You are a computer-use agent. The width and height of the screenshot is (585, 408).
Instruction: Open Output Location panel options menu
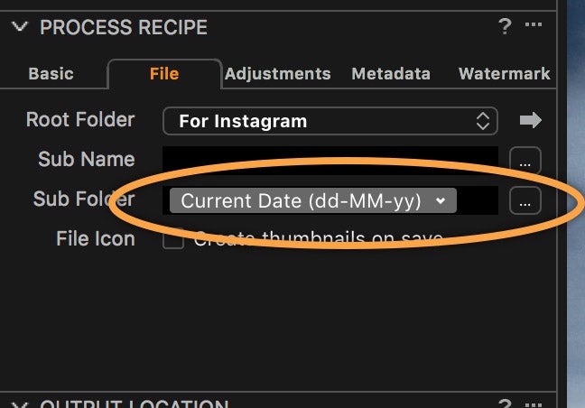click(x=534, y=403)
